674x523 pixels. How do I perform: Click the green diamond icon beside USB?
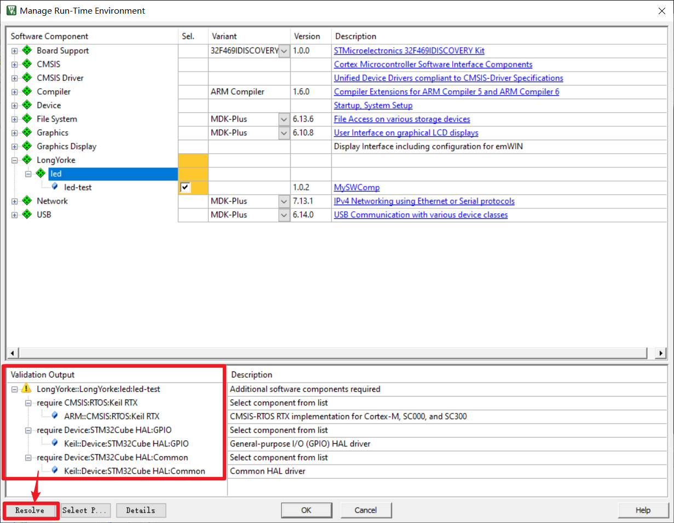click(x=27, y=214)
